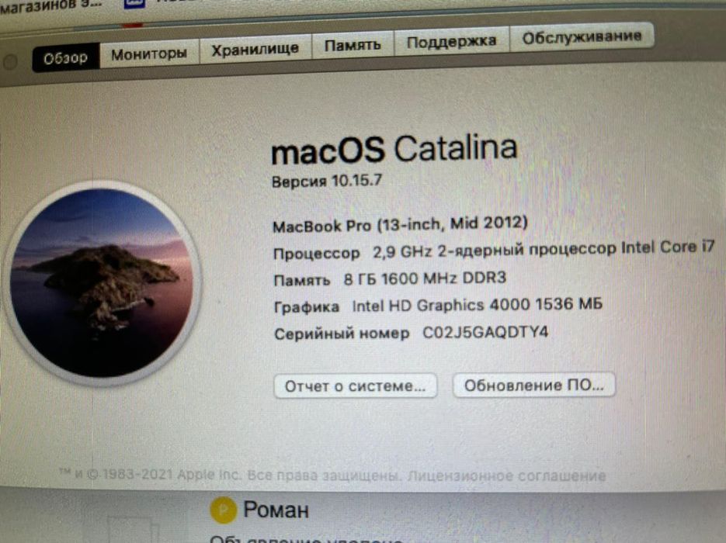
Task: Open the Хранилище tab
Action: coord(255,49)
